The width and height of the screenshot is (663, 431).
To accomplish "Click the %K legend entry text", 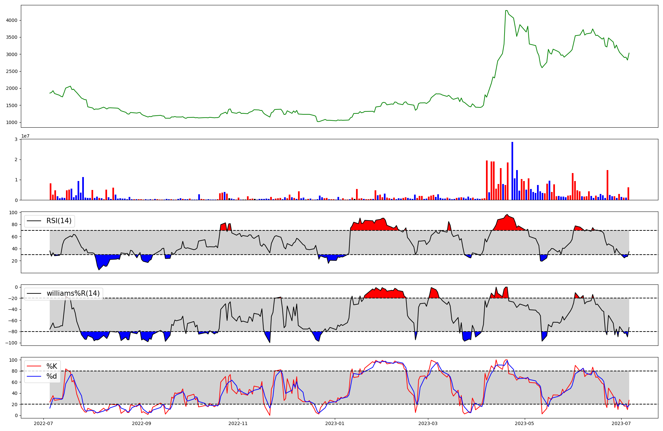I will click(x=52, y=366).
